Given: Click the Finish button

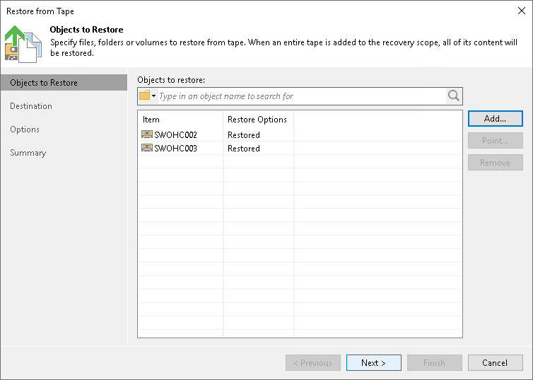Looking at the screenshot, I should pyautogui.click(x=435, y=362).
